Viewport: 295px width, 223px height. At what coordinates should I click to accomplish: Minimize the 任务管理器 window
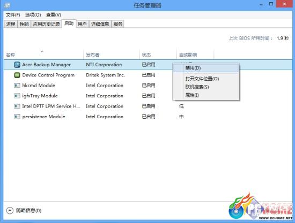coord(261,4)
